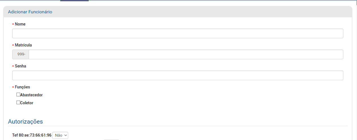The image size is (357, 140).
Task: Click into the Matrícula input box
Action: pyautogui.click(x=186, y=54)
